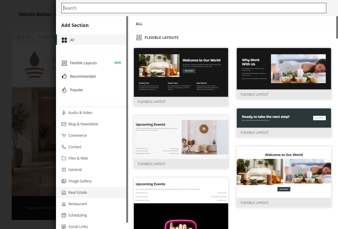Select the Commerce category label
The height and width of the screenshot is (229, 338).
coord(78,135)
